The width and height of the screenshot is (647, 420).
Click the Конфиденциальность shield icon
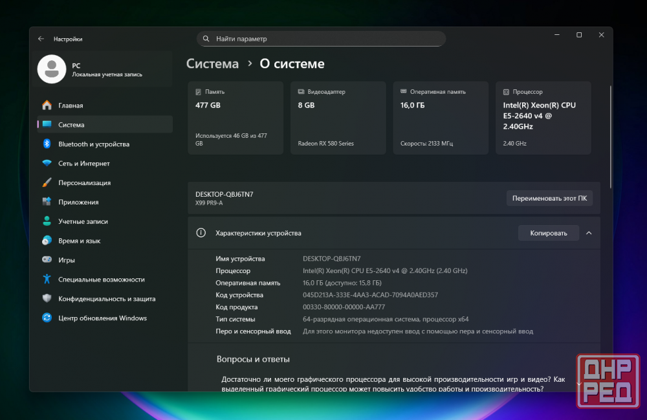tap(47, 298)
